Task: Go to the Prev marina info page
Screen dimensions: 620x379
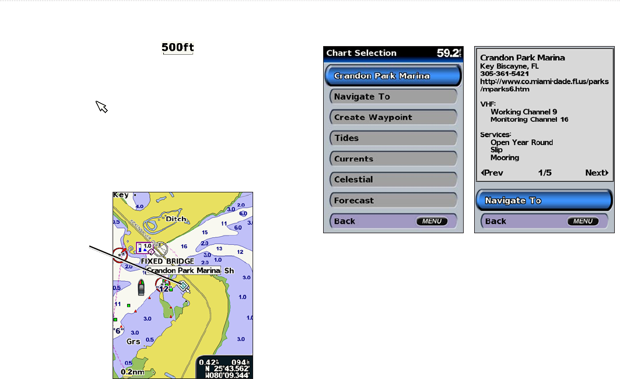Action: click(x=492, y=173)
